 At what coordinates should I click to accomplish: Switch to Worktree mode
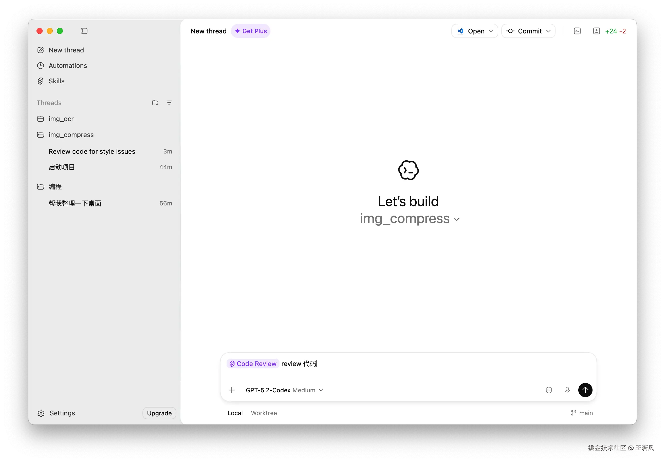pos(264,413)
